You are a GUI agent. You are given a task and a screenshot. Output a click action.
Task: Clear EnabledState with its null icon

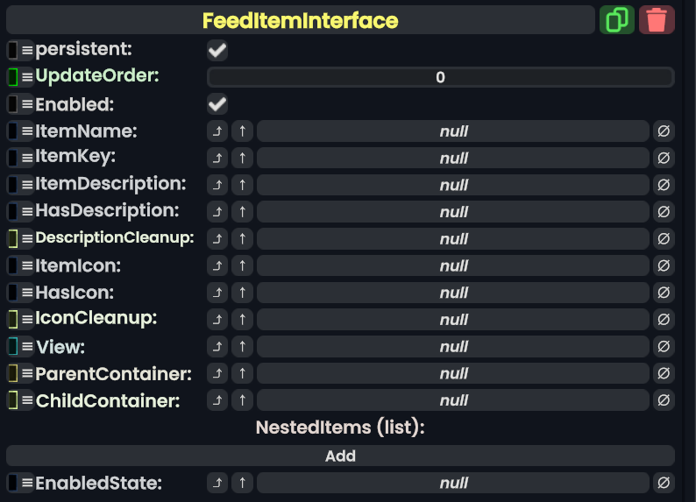[x=664, y=483]
